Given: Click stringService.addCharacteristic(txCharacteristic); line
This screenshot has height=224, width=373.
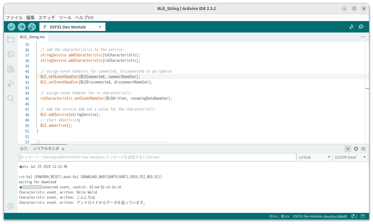Looking at the screenshot, I should [90, 55].
